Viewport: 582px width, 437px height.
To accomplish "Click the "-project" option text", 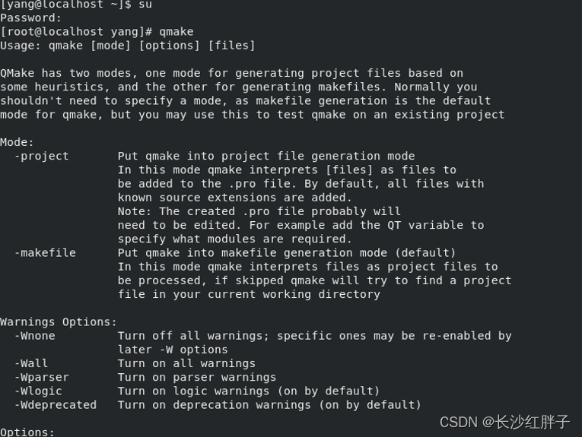I will click(42, 156).
